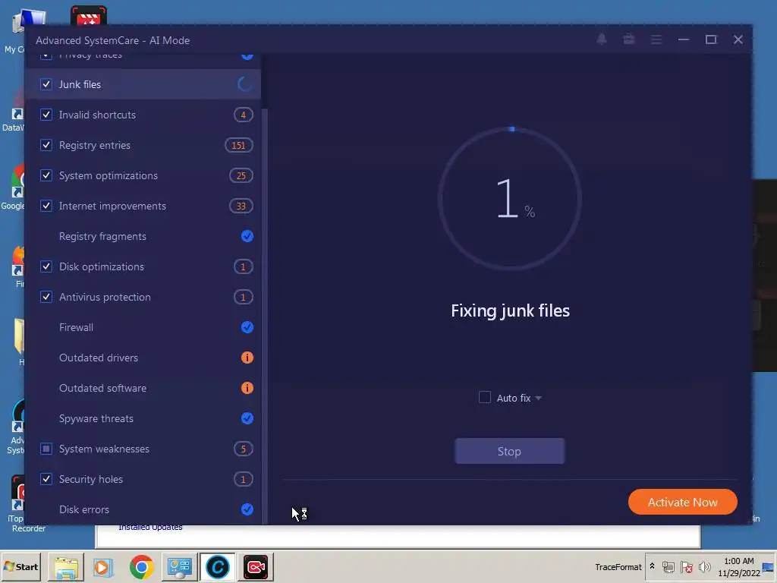Uncheck the Invalid shortcuts checkbox
The width and height of the screenshot is (777, 583).
click(46, 115)
